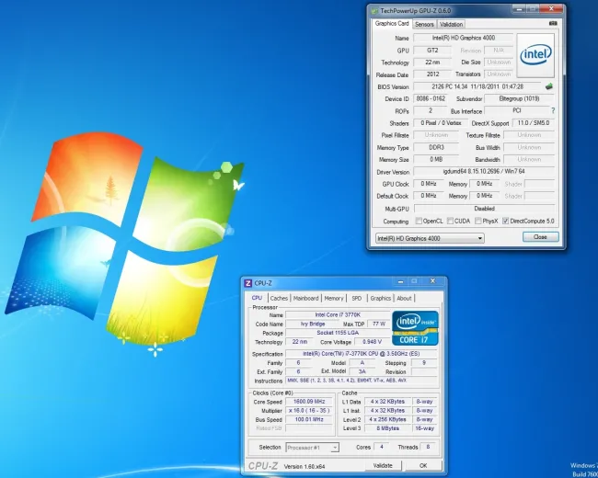Image resolution: width=598 pixels, height=478 pixels.
Task: Switch to the Validation tab in GPU-Z
Action: point(451,25)
